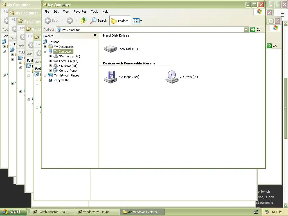The height and width of the screenshot is (216, 288).
Task: Select Desktop in the folder tree
Action: (x=54, y=42)
